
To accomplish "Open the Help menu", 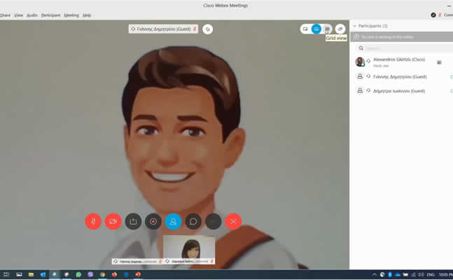I will [x=87, y=15].
